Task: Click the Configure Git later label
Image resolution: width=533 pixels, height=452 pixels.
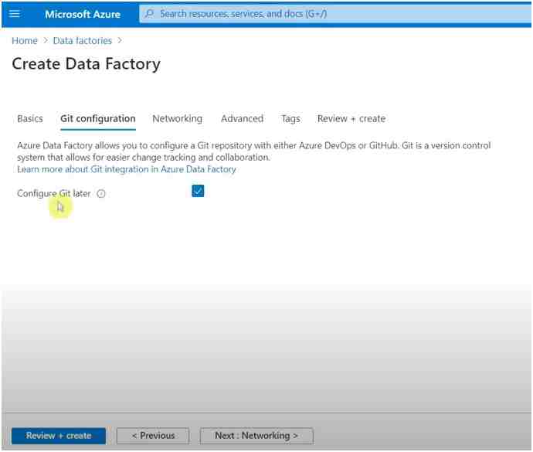Action: [54, 193]
